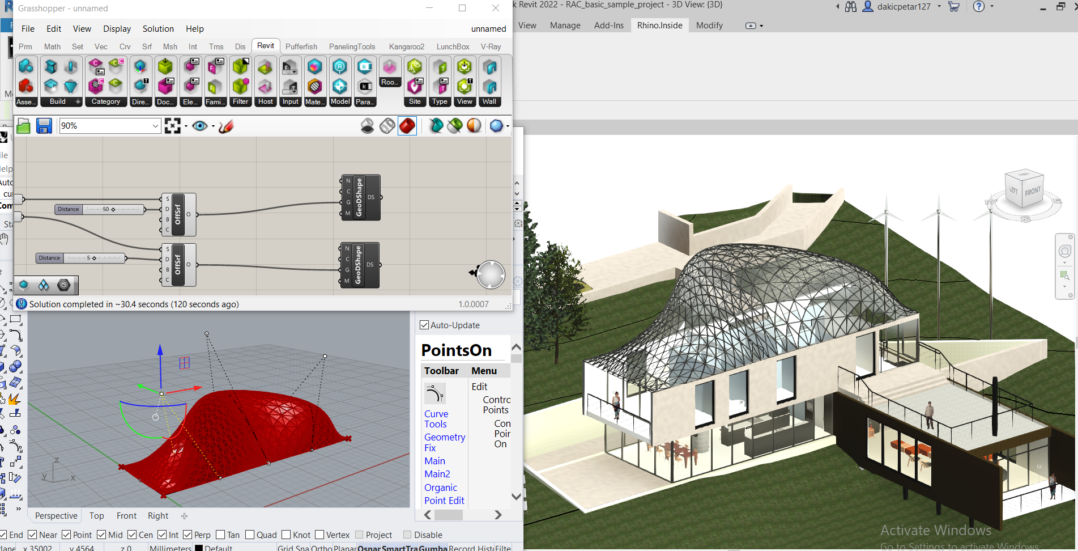Open file icon in Grasshopper canvas toolbar
The width and height of the screenshot is (1078, 551).
click(x=23, y=126)
